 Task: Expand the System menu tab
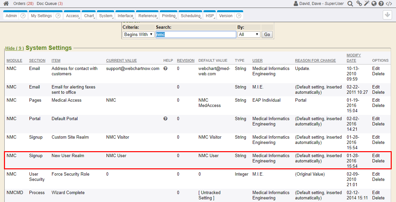click(x=106, y=16)
